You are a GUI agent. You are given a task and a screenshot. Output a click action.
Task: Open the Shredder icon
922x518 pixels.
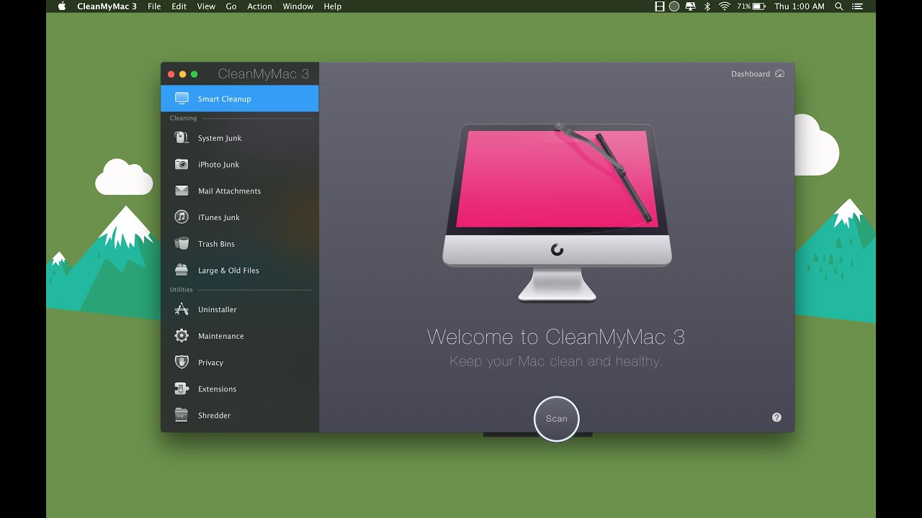pyautogui.click(x=182, y=415)
